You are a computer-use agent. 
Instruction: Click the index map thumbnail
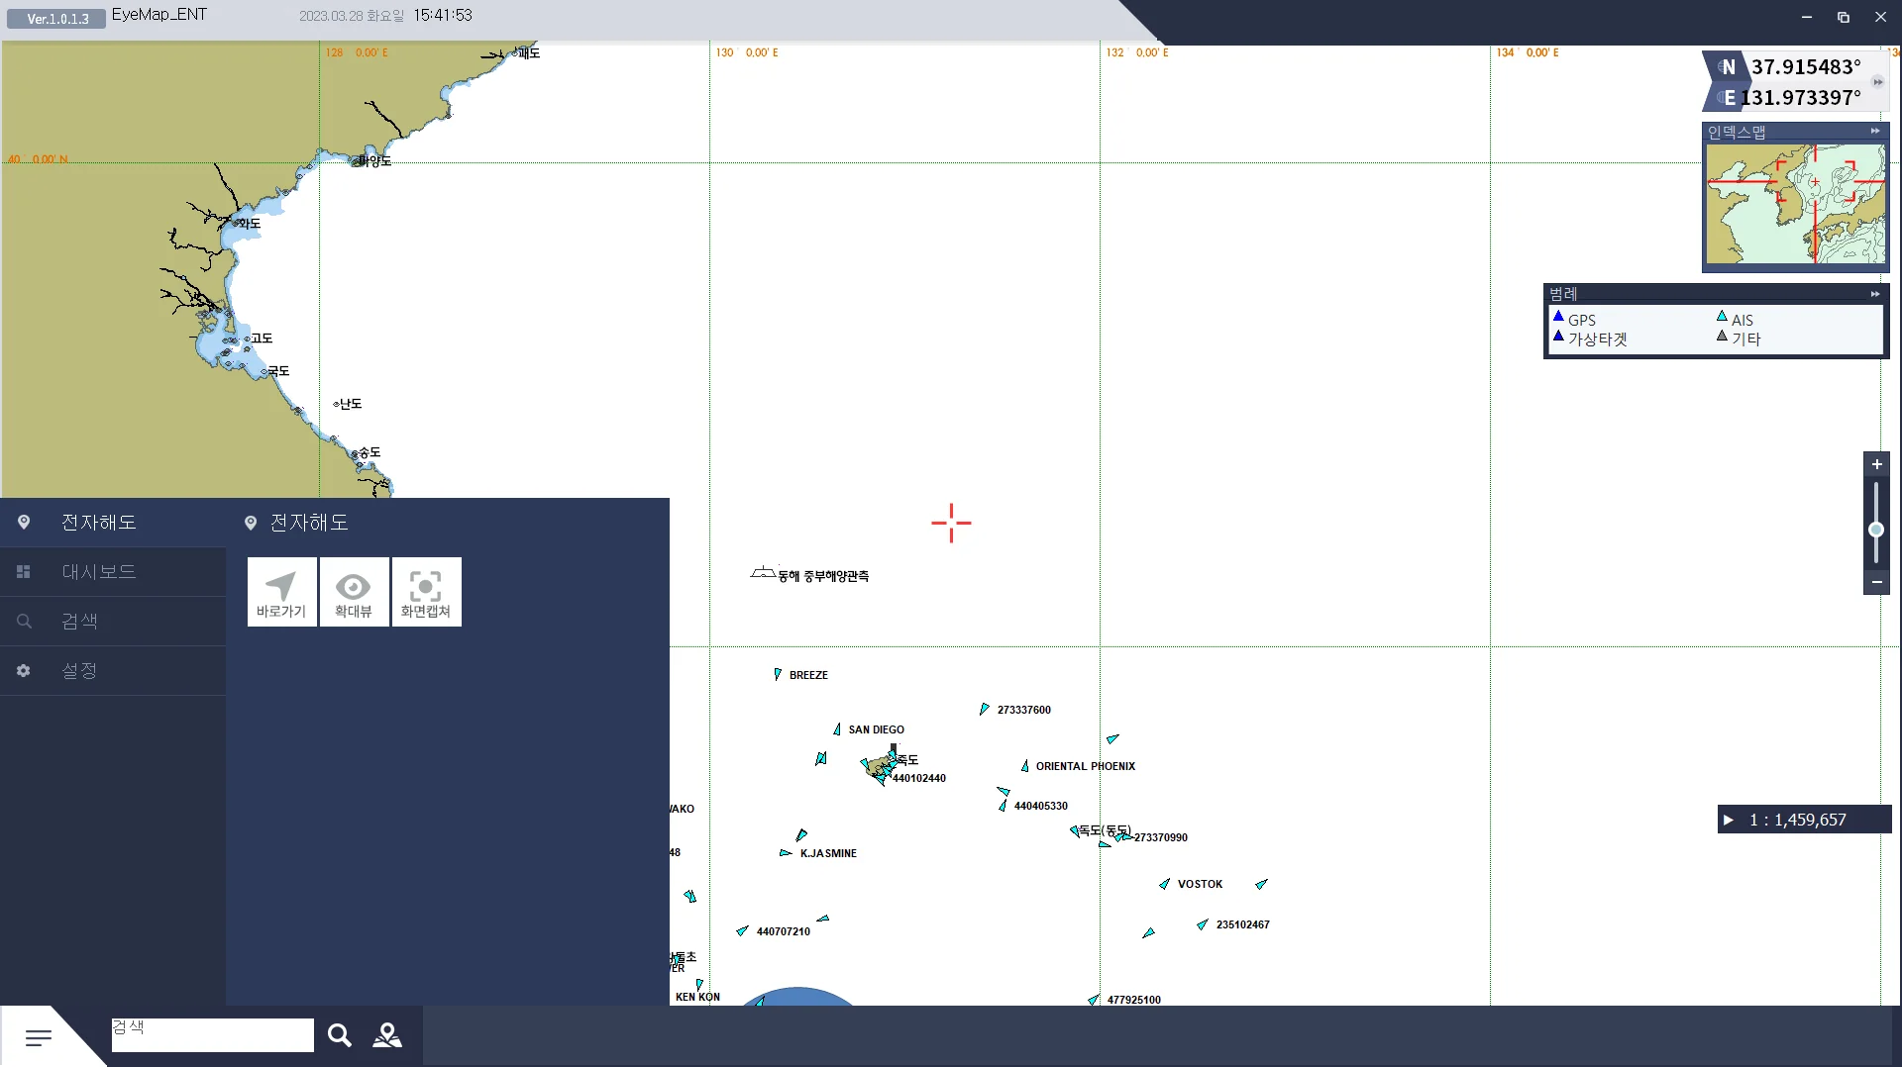(1795, 204)
